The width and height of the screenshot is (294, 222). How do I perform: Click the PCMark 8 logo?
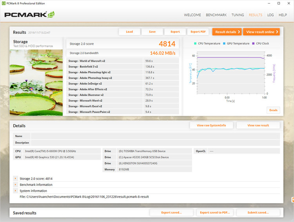pos(29,15)
